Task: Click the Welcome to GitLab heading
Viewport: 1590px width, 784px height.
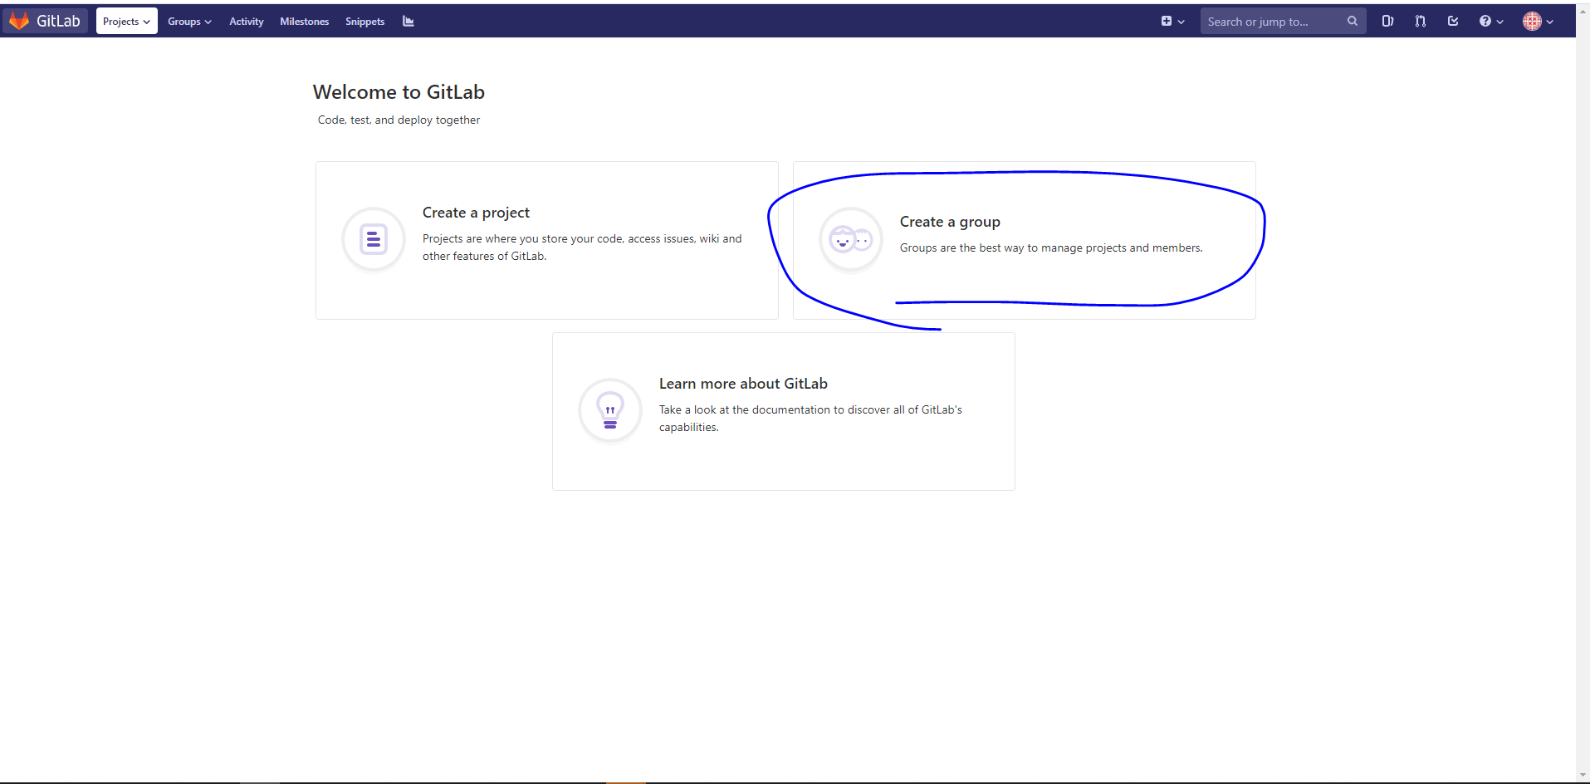Action: point(399,92)
